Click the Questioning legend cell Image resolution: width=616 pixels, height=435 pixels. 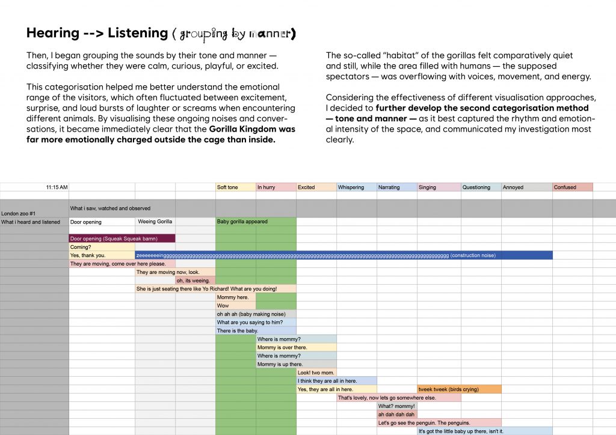481,187
